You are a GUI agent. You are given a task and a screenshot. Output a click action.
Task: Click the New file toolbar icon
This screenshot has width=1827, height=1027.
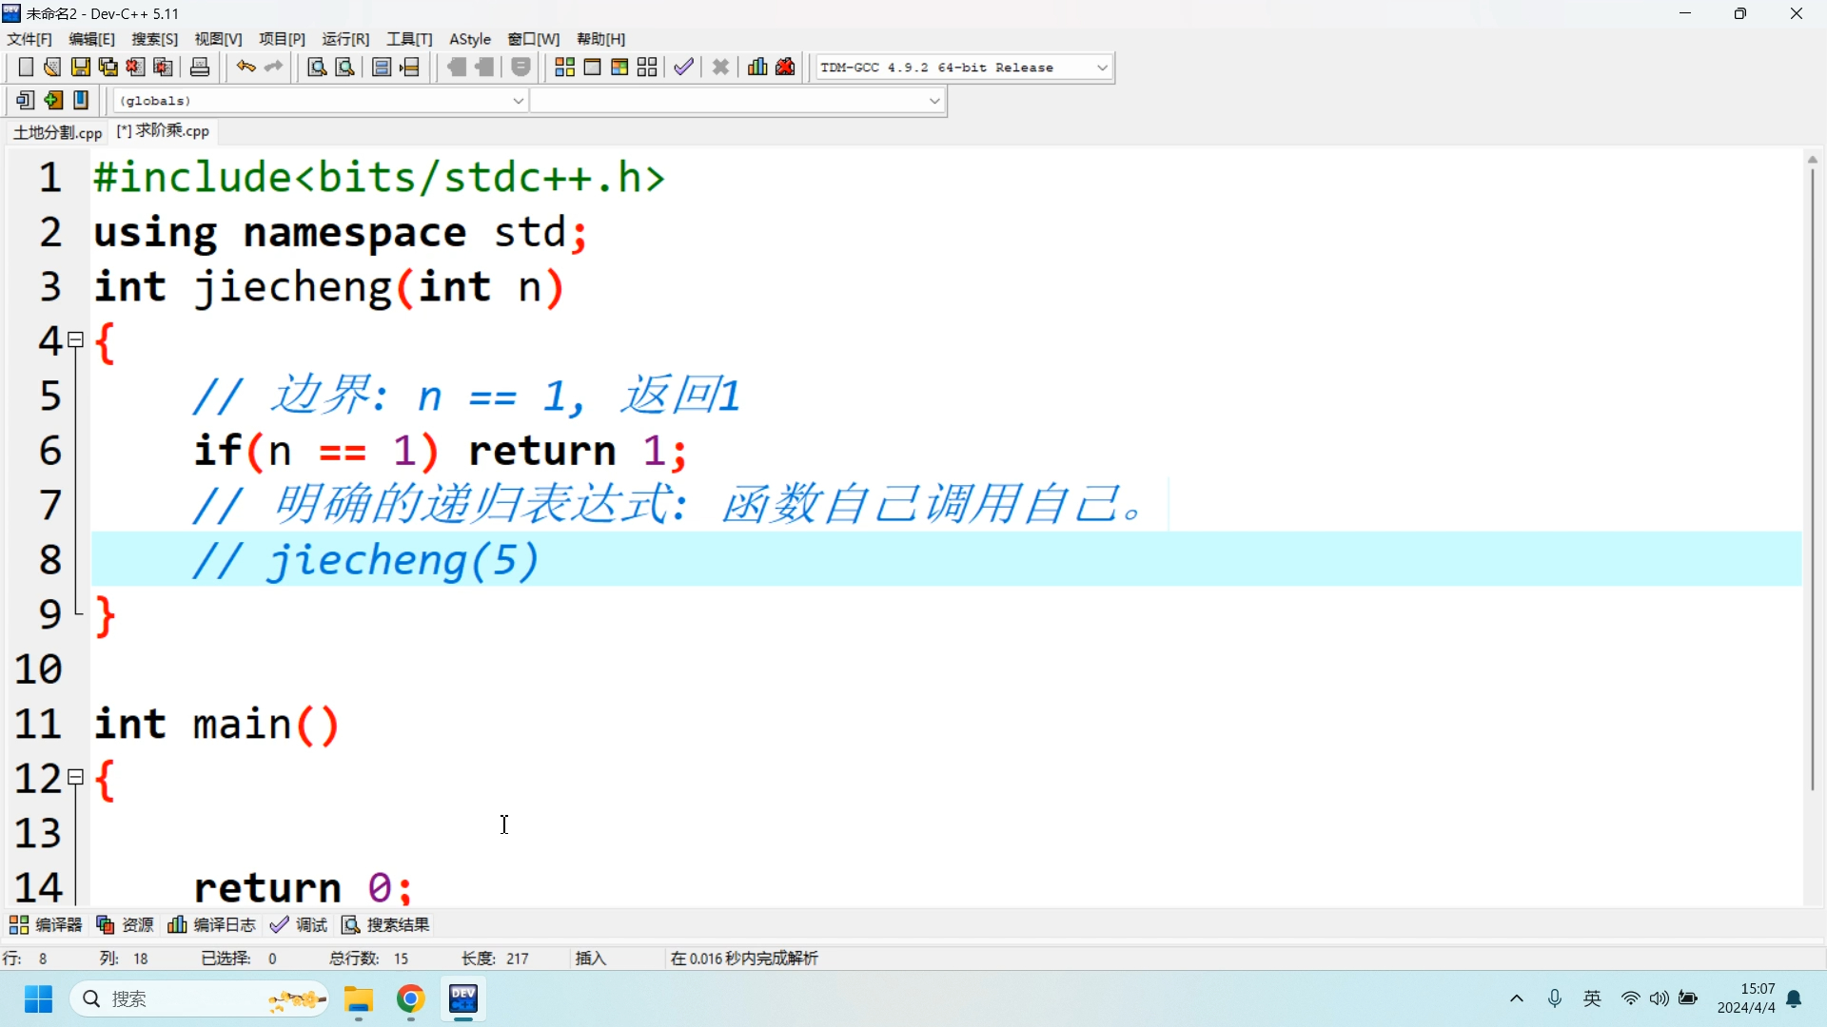[26, 68]
